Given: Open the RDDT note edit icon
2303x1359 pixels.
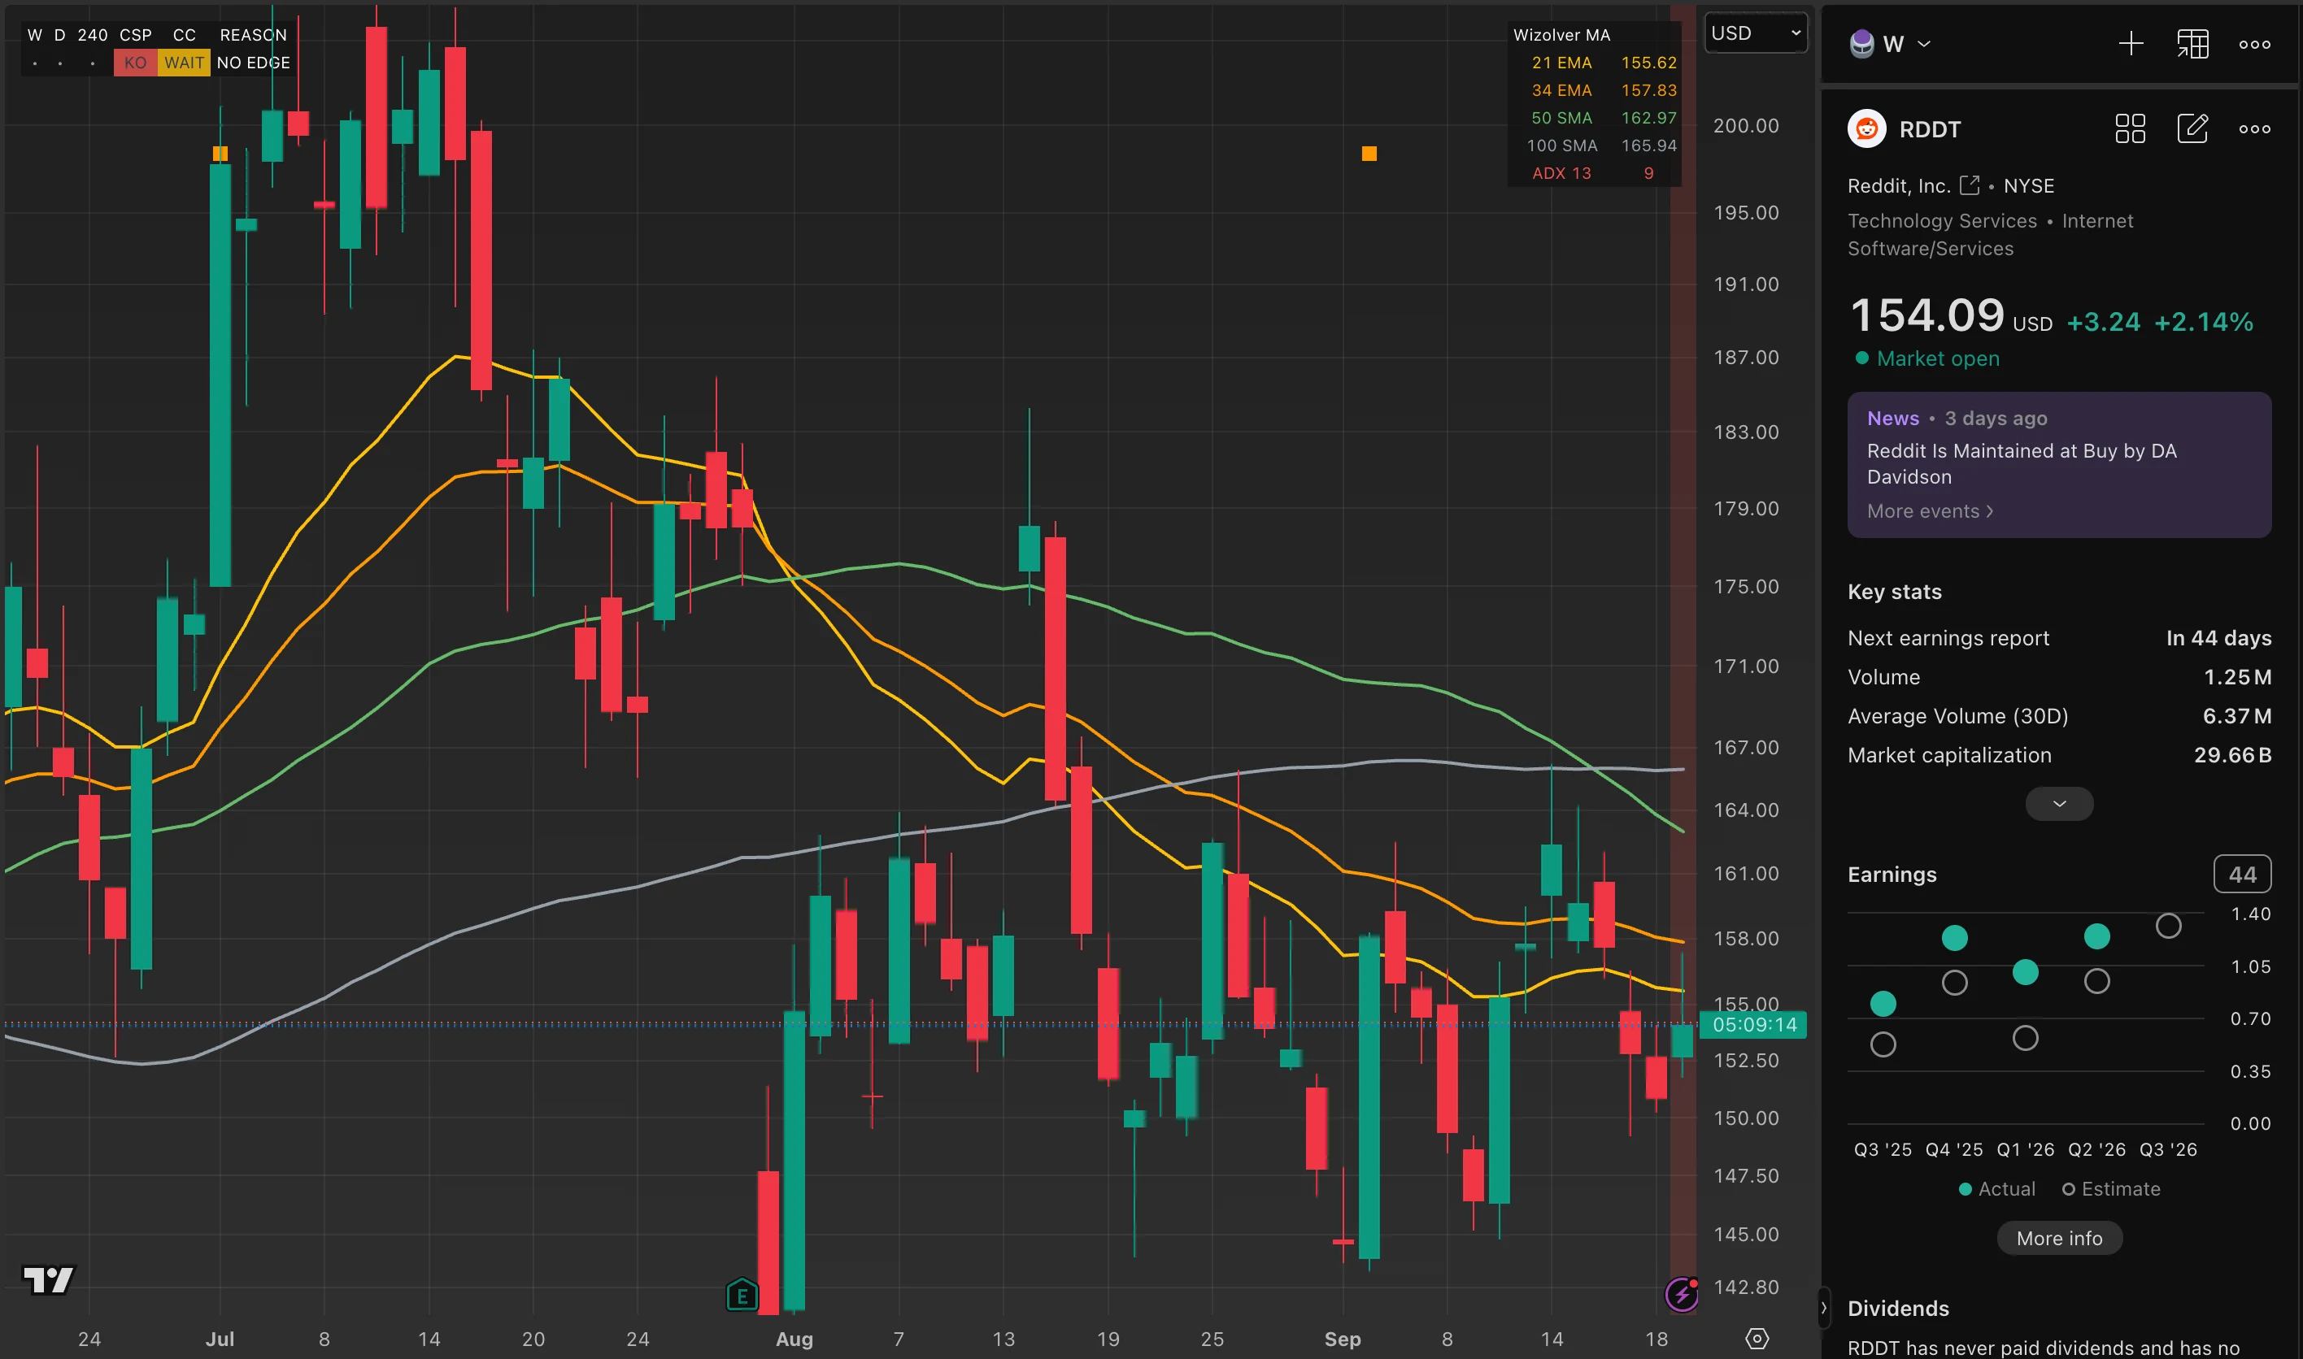Looking at the screenshot, I should coord(2192,129).
